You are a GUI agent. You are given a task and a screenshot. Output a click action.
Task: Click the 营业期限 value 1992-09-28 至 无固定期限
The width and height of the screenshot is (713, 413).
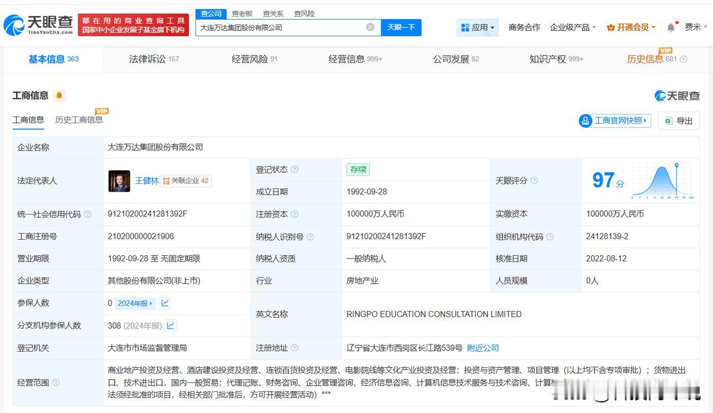click(x=154, y=259)
